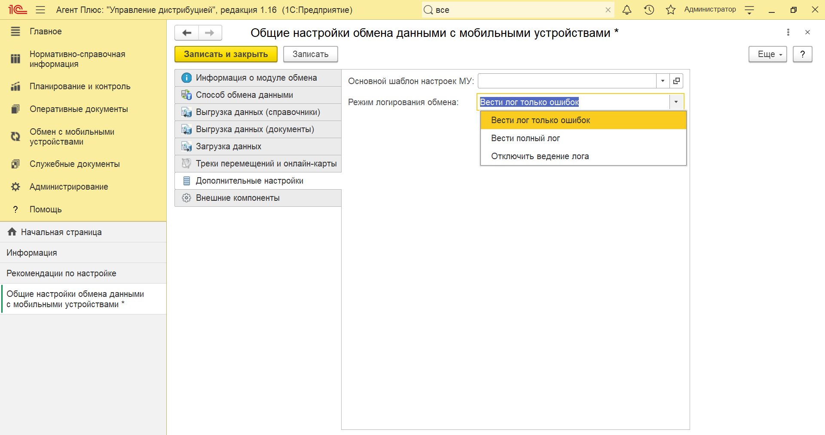Expand the Основной шаблон настроек МУ dropdown
Screen dimensions: 825x435
[663, 81]
